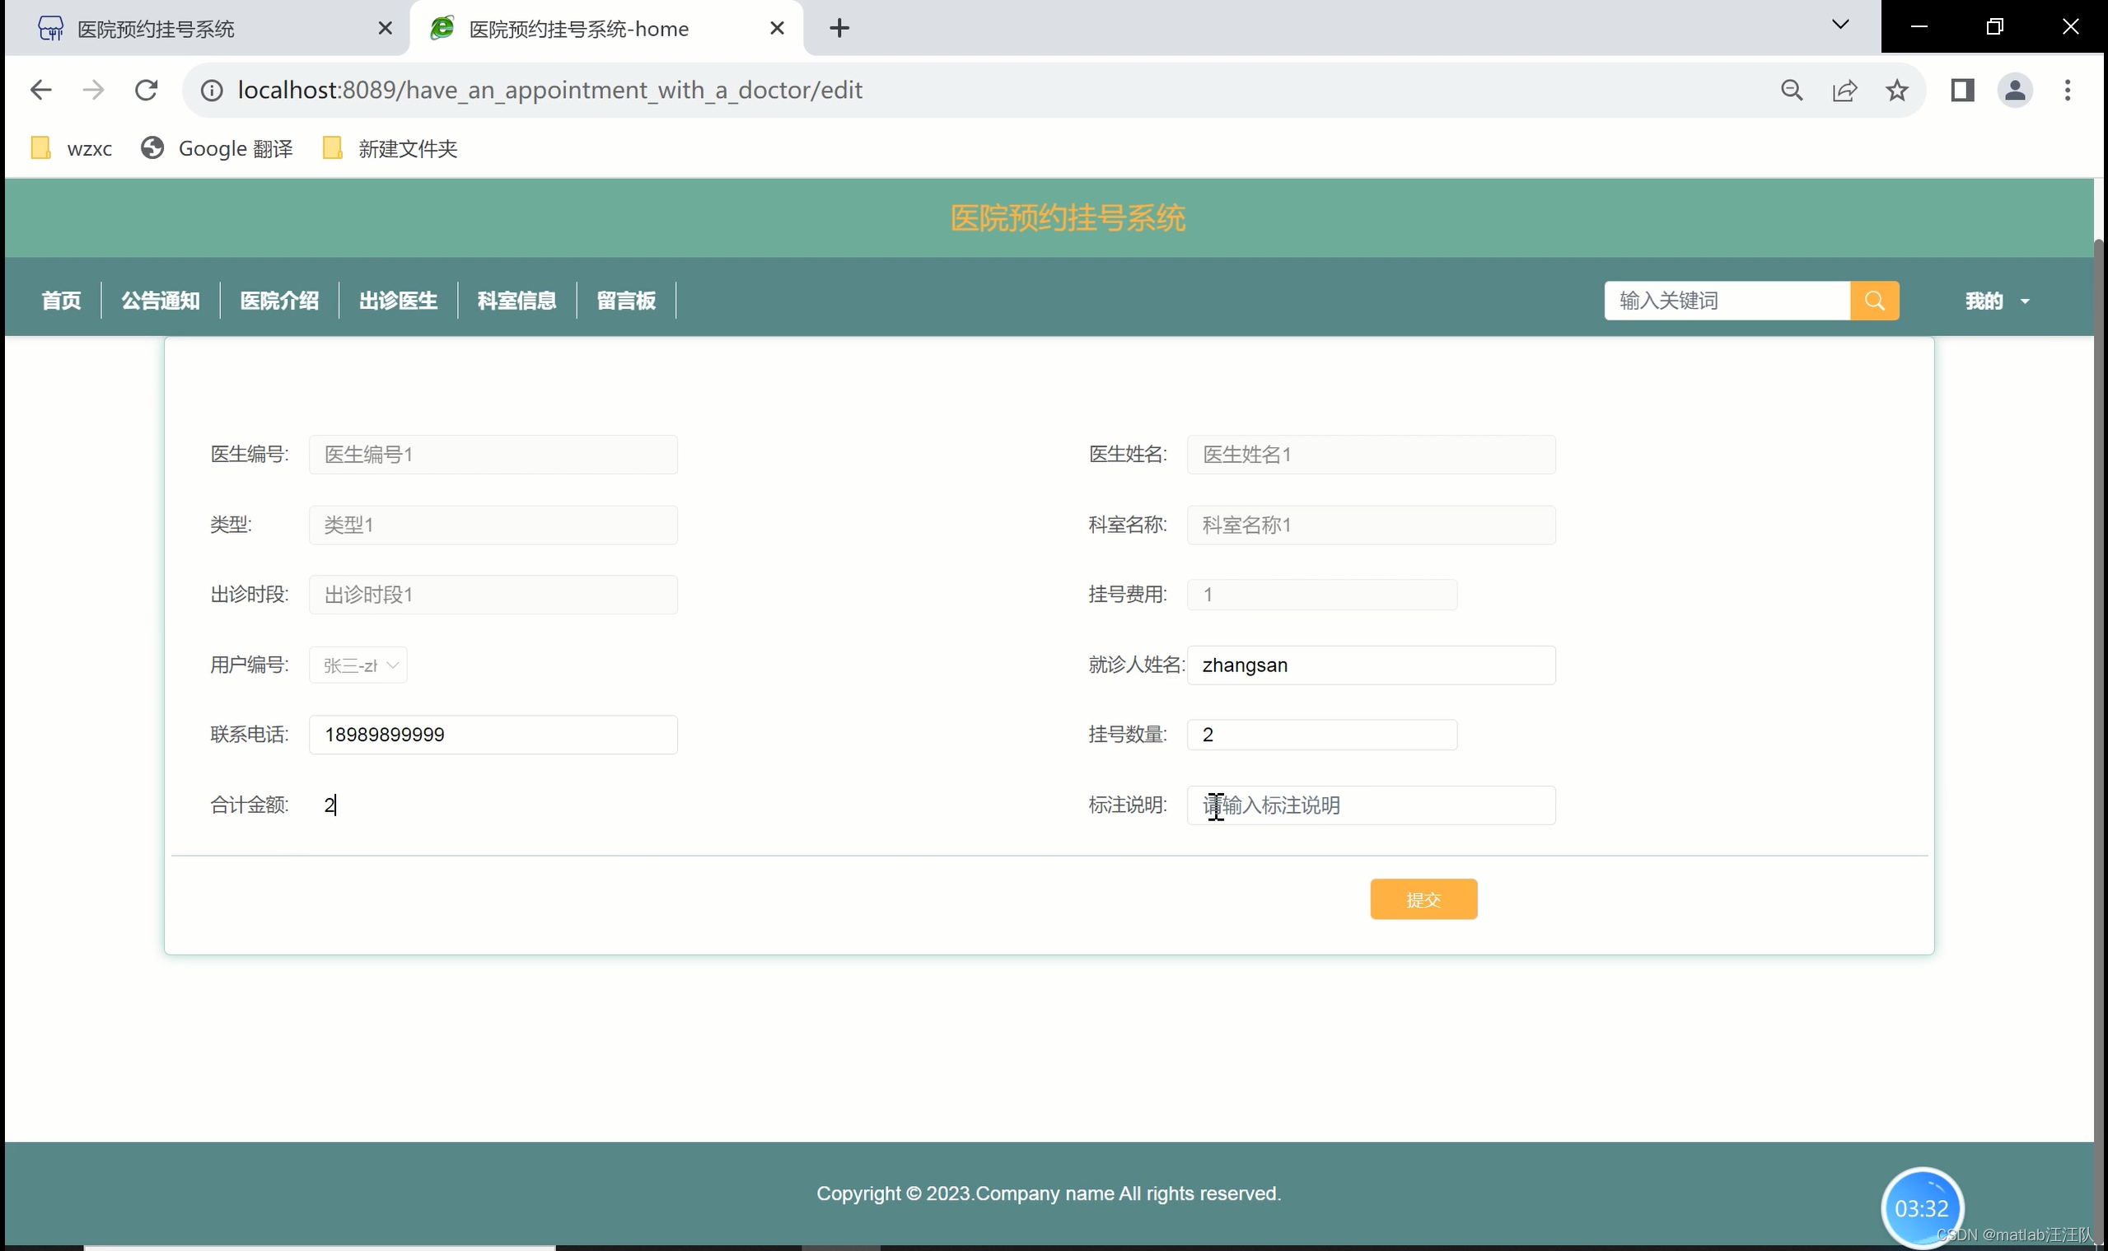Open the 用户编号 select dropdown
The width and height of the screenshot is (2108, 1251).
click(x=358, y=665)
